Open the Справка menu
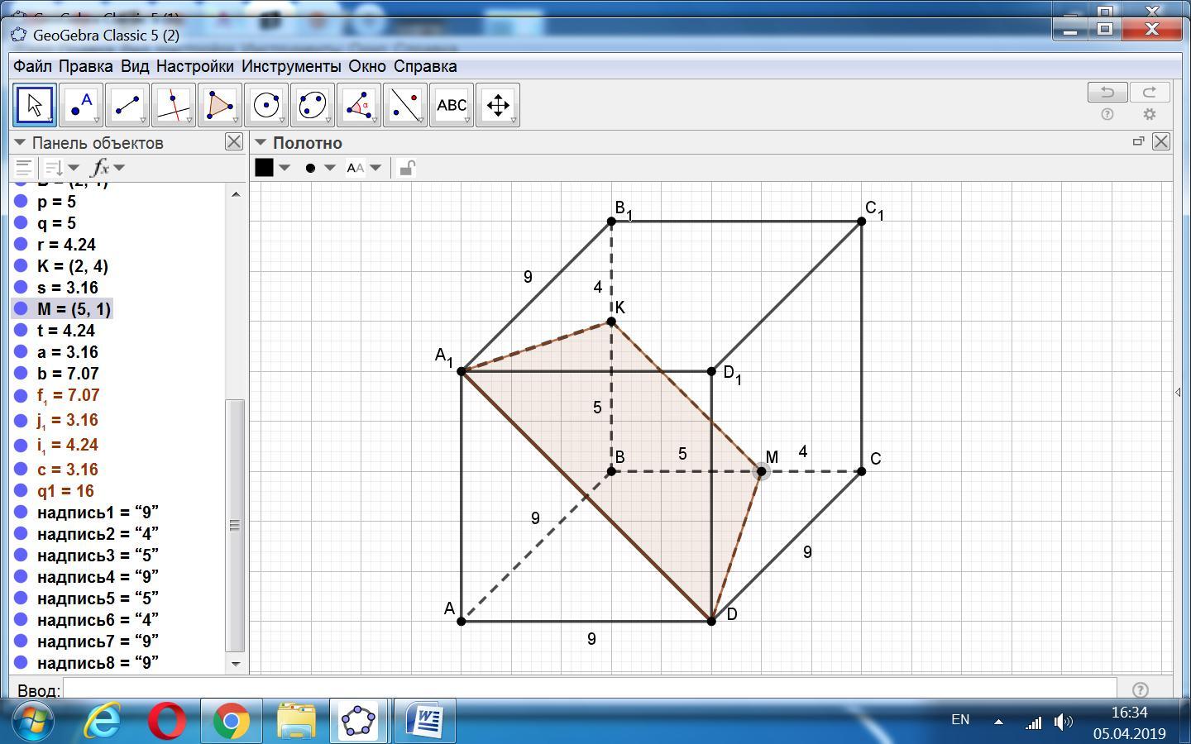The width and height of the screenshot is (1191, 744). point(425,66)
